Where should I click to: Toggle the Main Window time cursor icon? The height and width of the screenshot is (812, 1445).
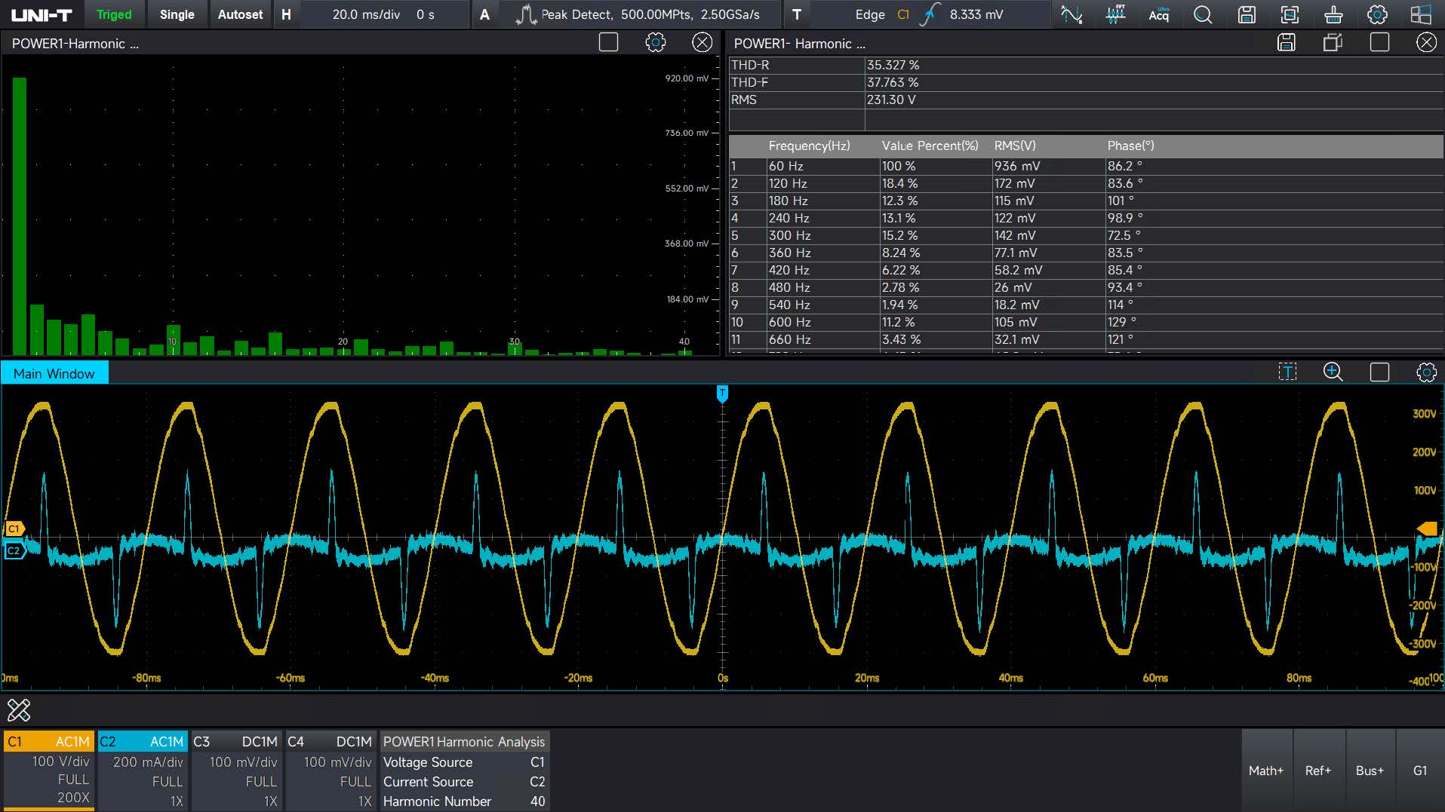pyautogui.click(x=1287, y=372)
